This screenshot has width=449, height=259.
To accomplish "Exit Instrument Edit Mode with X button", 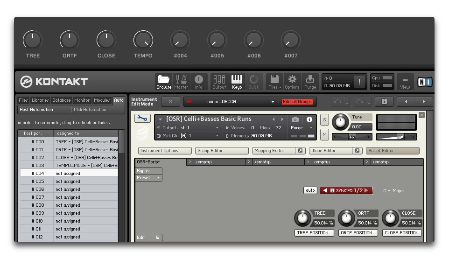I will (x=170, y=102).
